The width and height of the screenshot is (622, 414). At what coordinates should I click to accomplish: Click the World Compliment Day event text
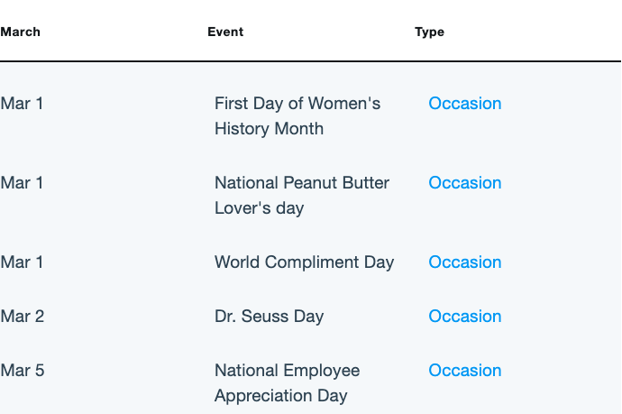[x=305, y=262]
